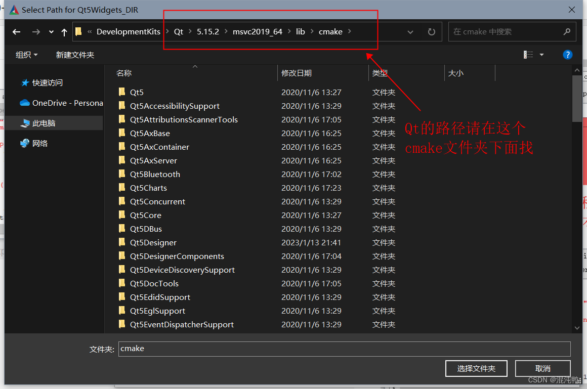The width and height of the screenshot is (587, 389).
Task: Confirm with 选择文件夹 button
Action: 476,369
